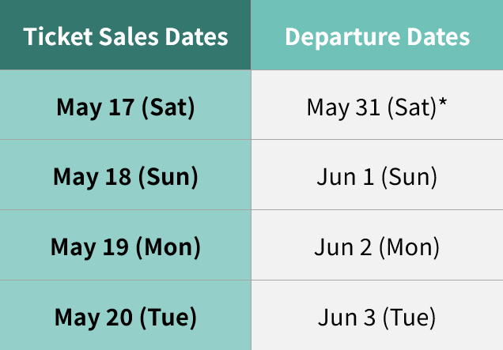Click the asterisk after May 31 (Sat)

tap(443, 103)
